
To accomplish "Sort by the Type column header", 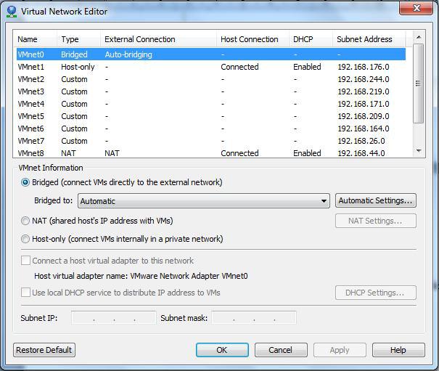I will point(78,39).
